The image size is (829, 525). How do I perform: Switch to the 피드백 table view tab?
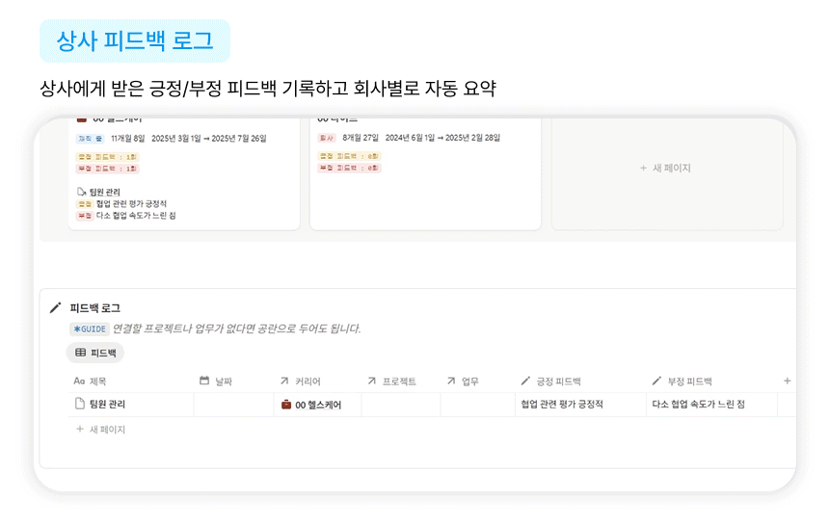coord(95,354)
